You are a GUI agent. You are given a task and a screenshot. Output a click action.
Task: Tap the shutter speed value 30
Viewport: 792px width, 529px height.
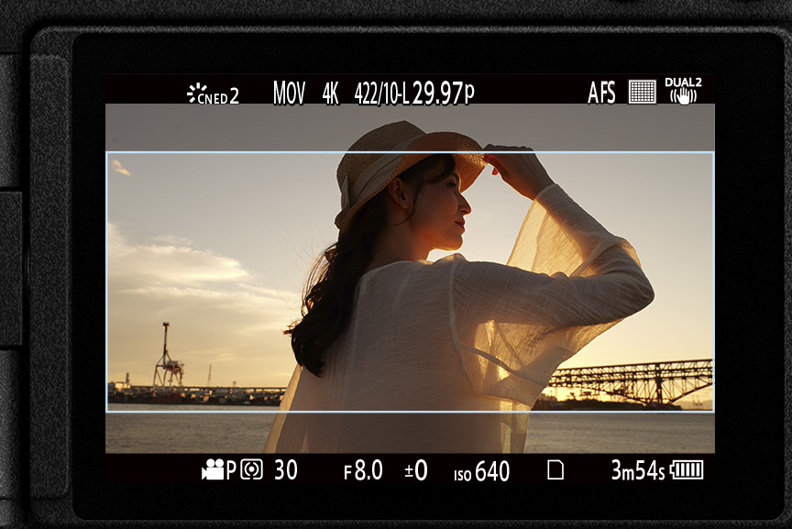pos(286,470)
